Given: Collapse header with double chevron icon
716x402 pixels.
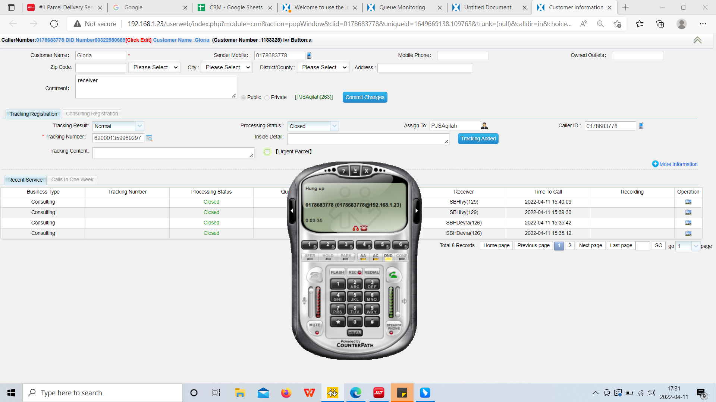Looking at the screenshot, I should [x=697, y=40].
